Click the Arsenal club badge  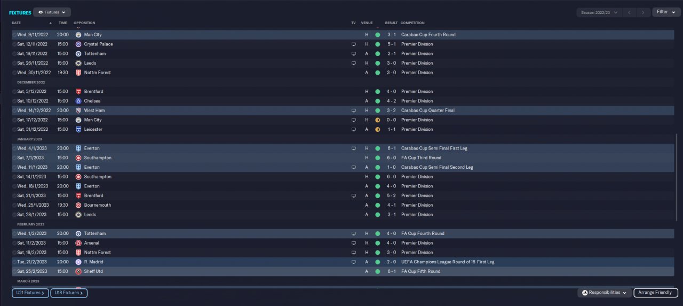[78, 243]
